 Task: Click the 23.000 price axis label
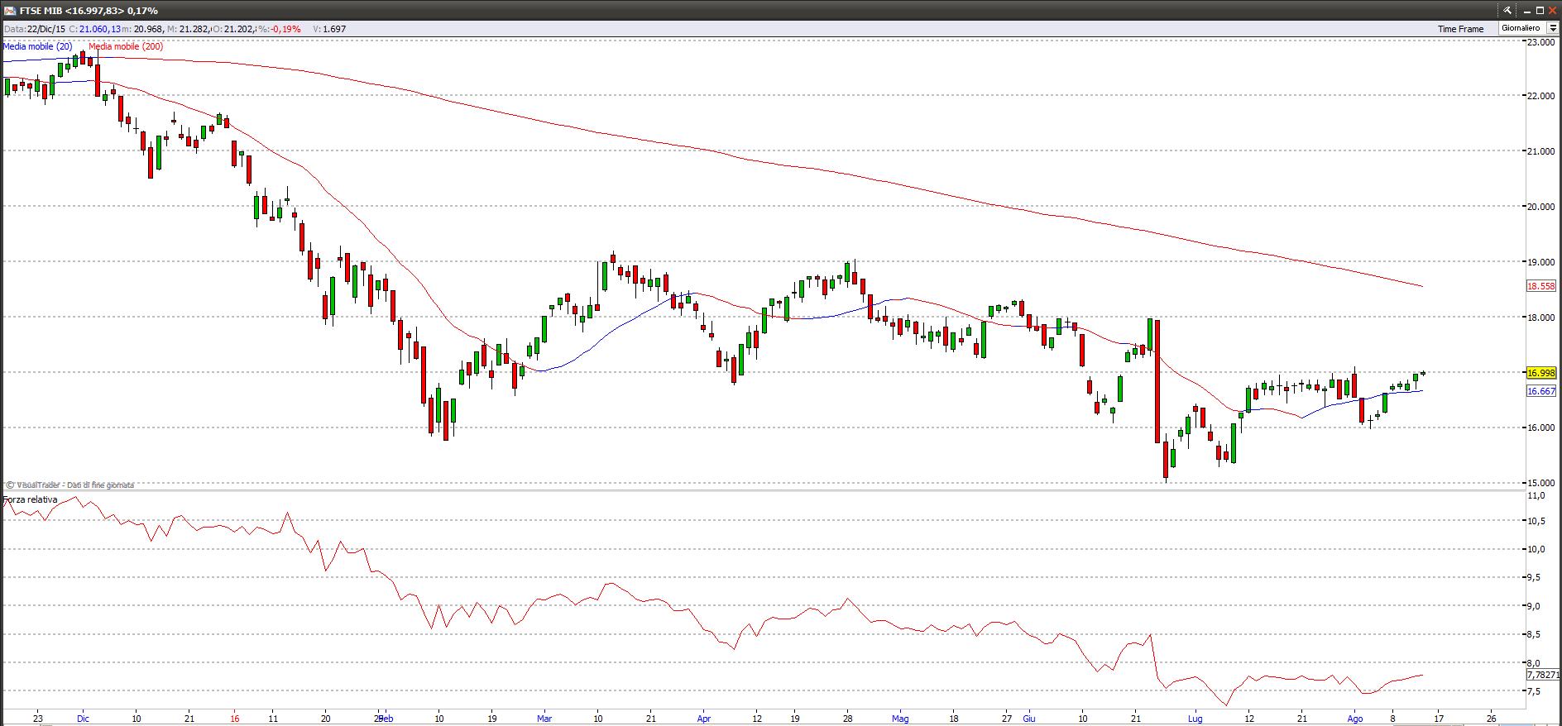(x=1541, y=41)
